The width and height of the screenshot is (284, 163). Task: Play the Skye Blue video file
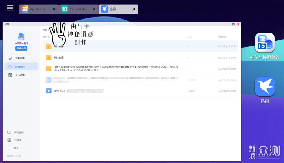coord(140,91)
